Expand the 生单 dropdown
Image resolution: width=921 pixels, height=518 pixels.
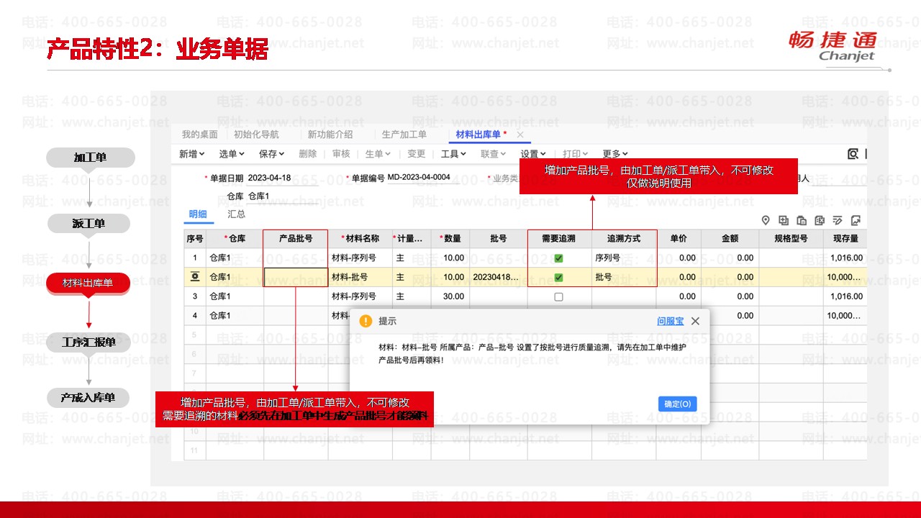pos(378,154)
